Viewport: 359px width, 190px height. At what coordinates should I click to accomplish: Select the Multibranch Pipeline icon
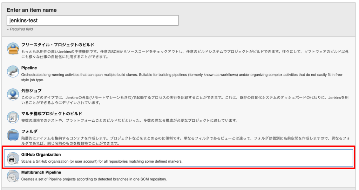pyautogui.click(x=13, y=176)
